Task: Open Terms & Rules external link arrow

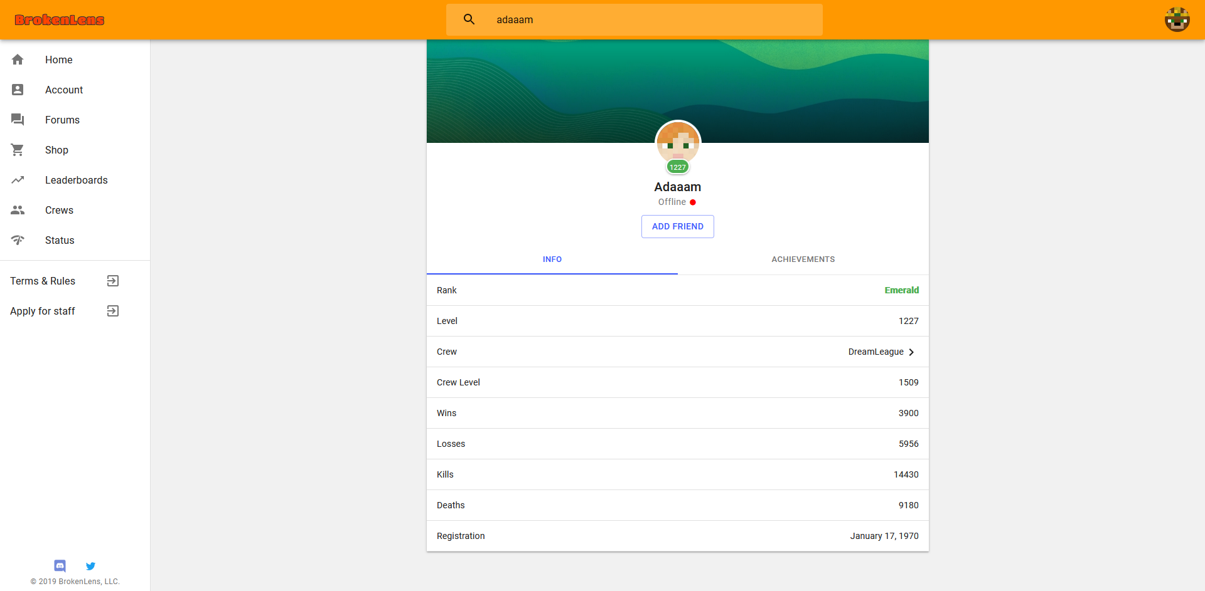Action: (113, 281)
